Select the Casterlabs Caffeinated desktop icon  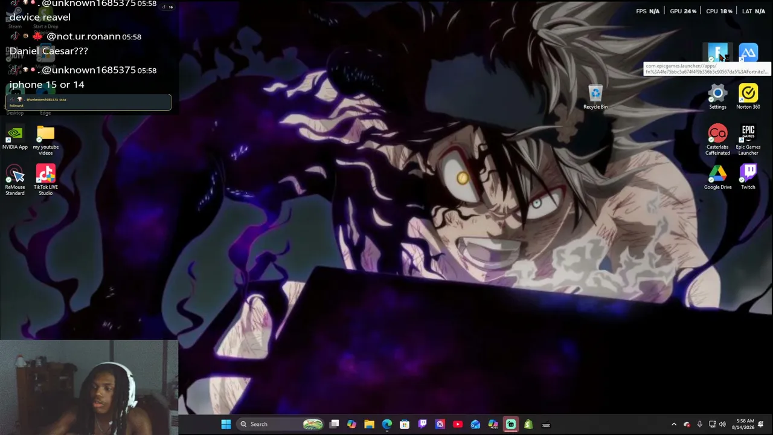pyautogui.click(x=717, y=140)
